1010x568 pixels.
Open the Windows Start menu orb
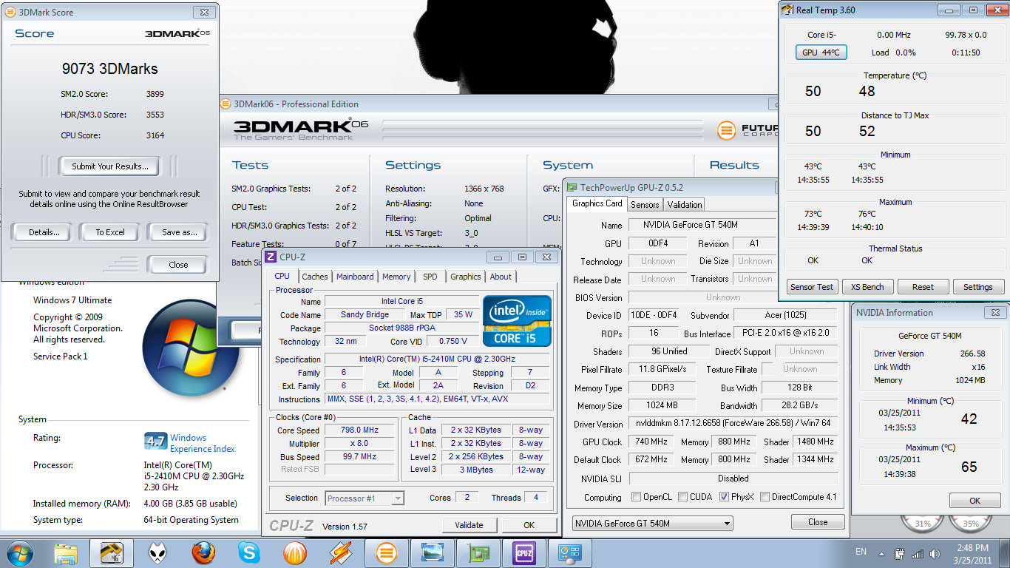coord(18,552)
